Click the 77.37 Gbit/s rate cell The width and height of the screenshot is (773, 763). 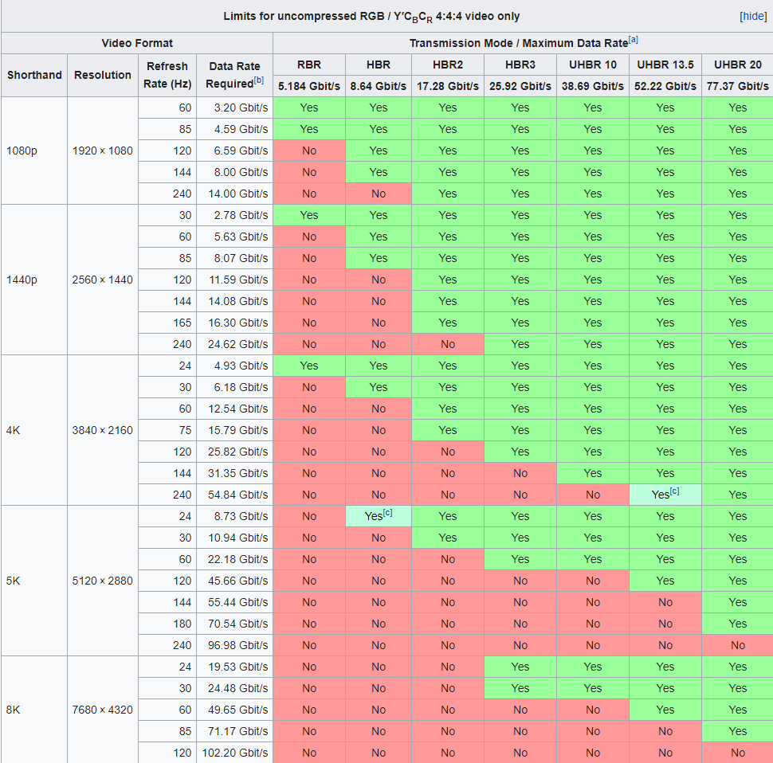[x=737, y=86]
